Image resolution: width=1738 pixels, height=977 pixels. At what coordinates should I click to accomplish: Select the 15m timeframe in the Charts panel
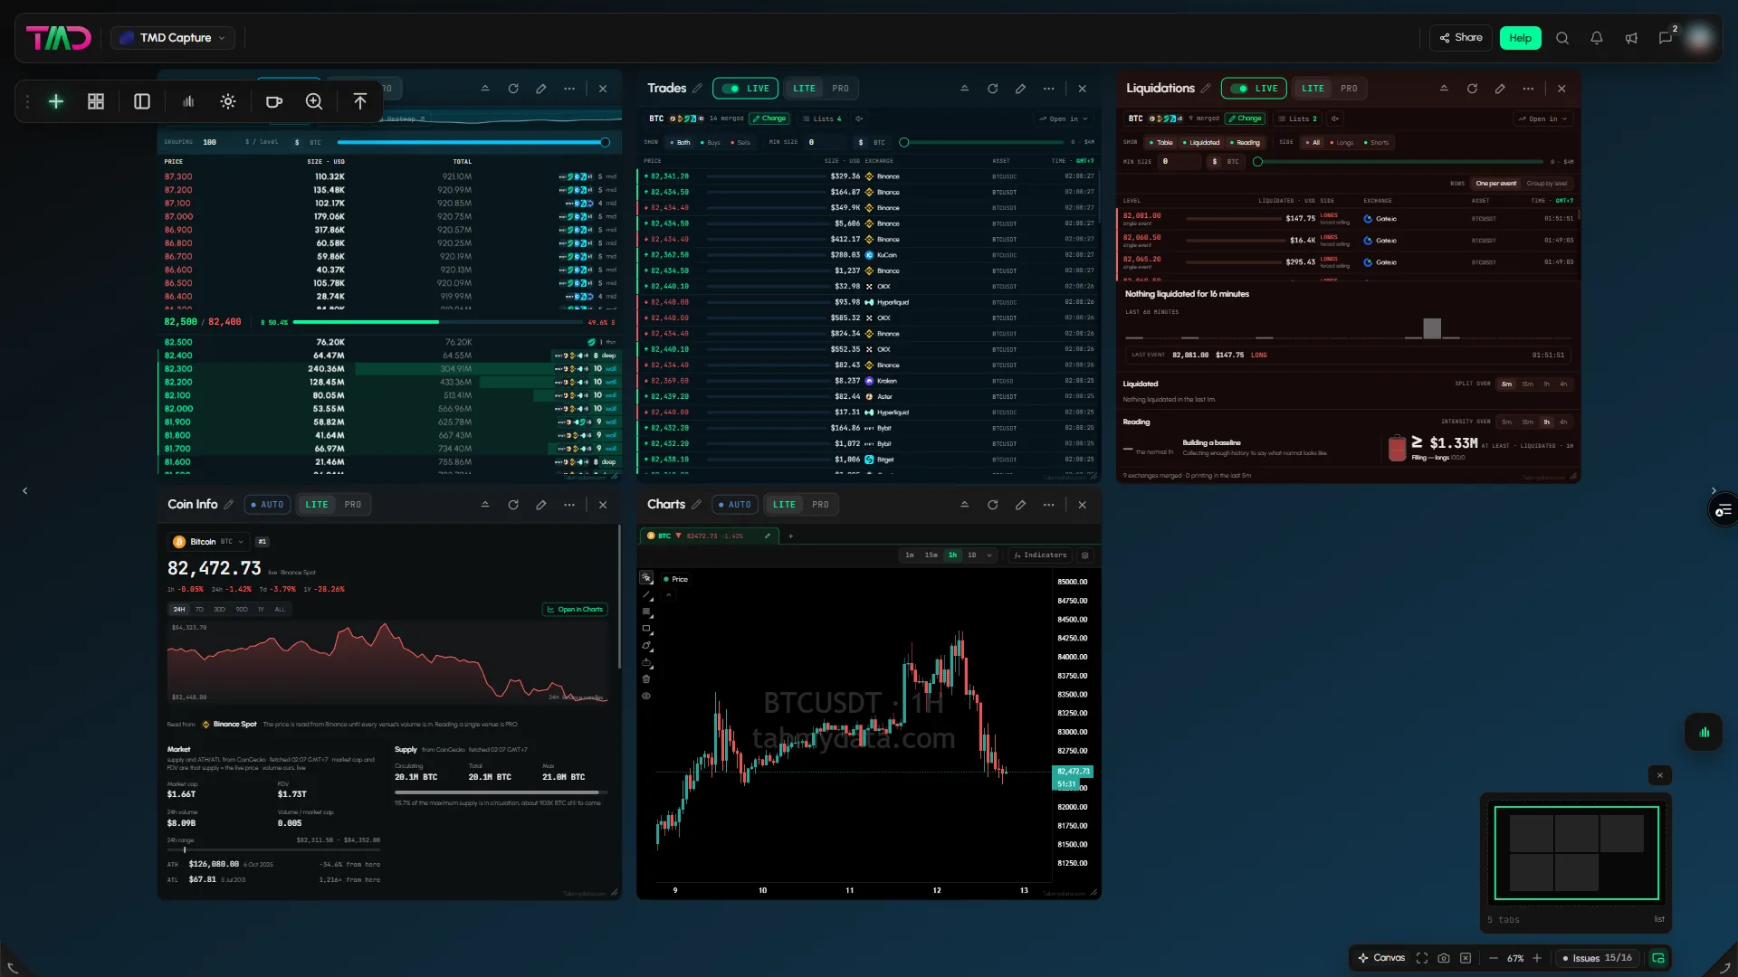931,555
